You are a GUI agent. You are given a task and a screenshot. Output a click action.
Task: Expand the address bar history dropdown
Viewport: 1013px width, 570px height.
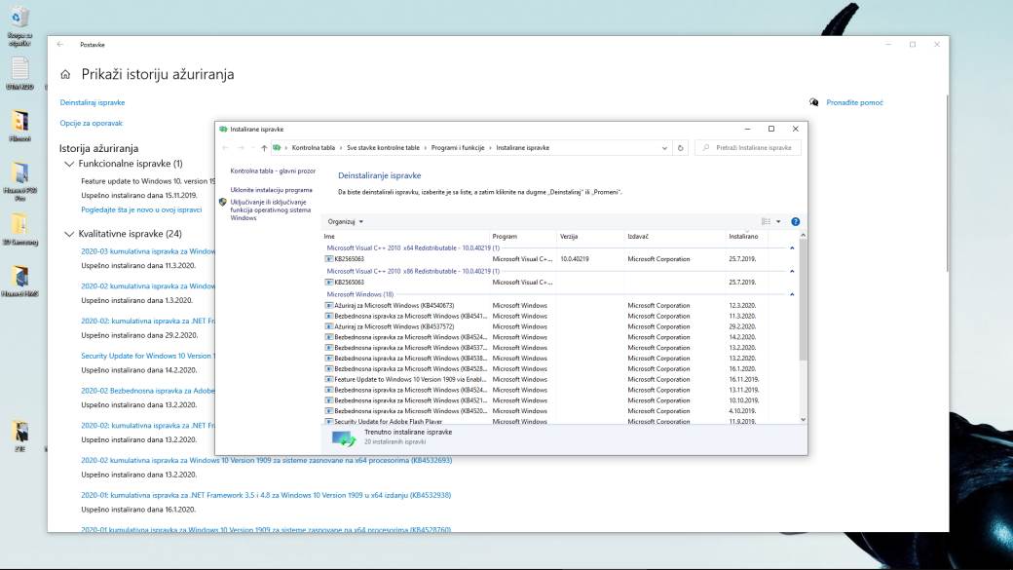click(x=664, y=148)
